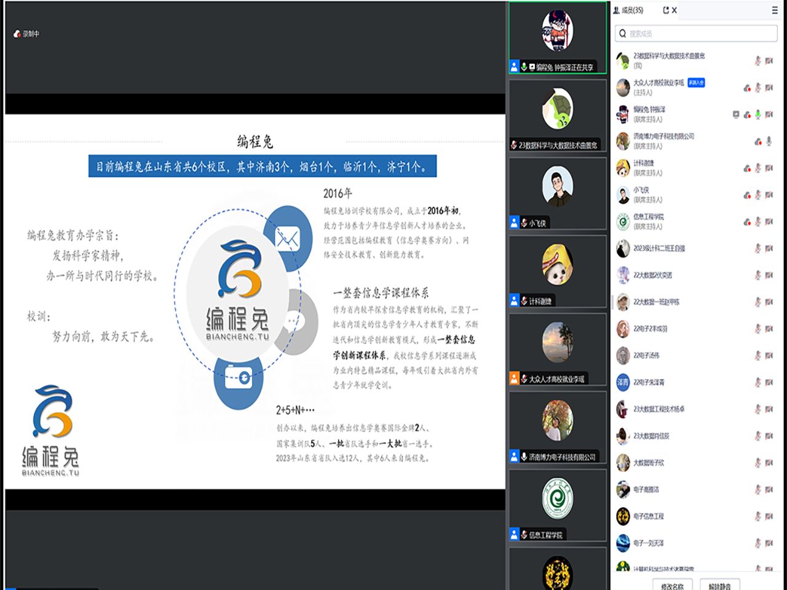Click screen-sharing icon on 编程兔 钟振泽 row
787x590 pixels.
(736, 114)
